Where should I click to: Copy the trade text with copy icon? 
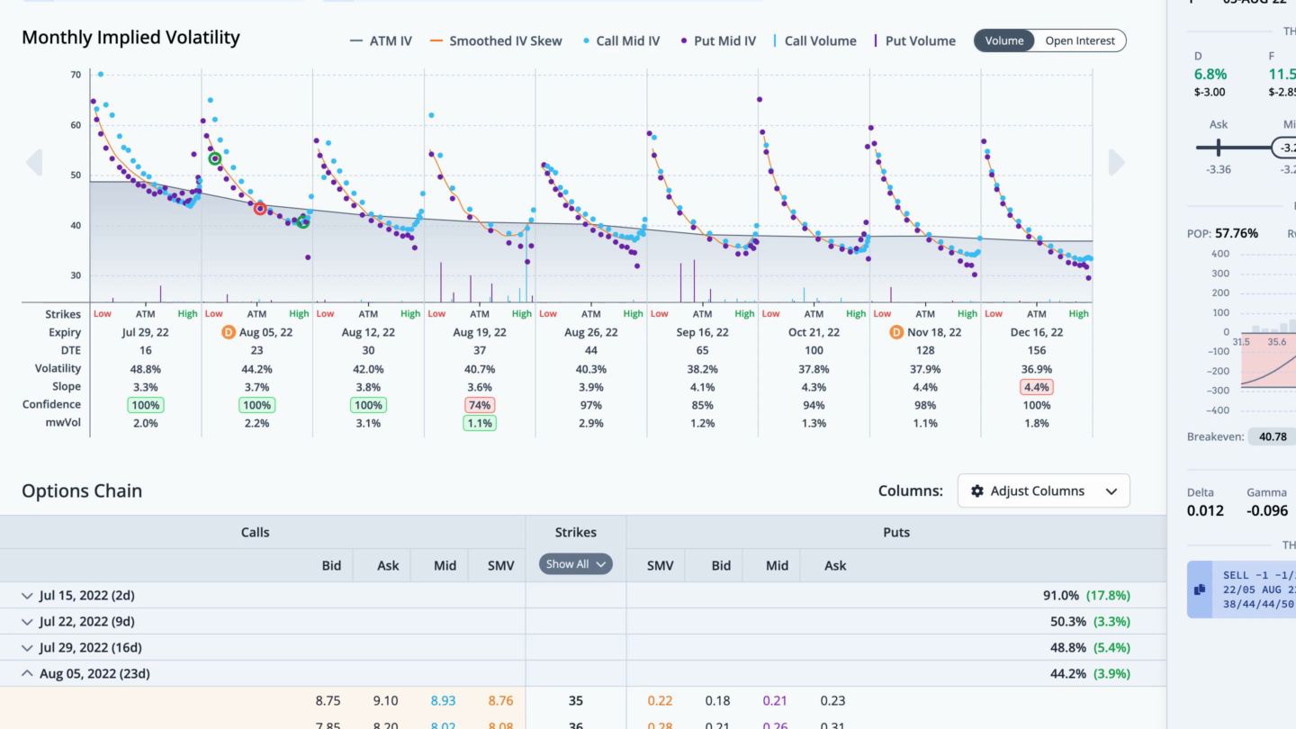point(1200,589)
